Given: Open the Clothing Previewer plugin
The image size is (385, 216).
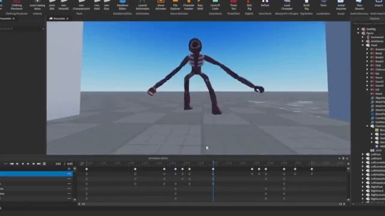Looking at the screenshot, I should coord(17,5).
